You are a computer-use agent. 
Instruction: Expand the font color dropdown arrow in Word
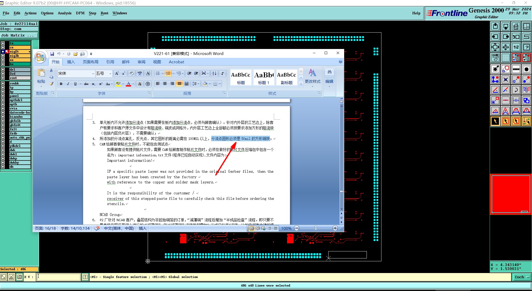pyautogui.click(x=133, y=84)
